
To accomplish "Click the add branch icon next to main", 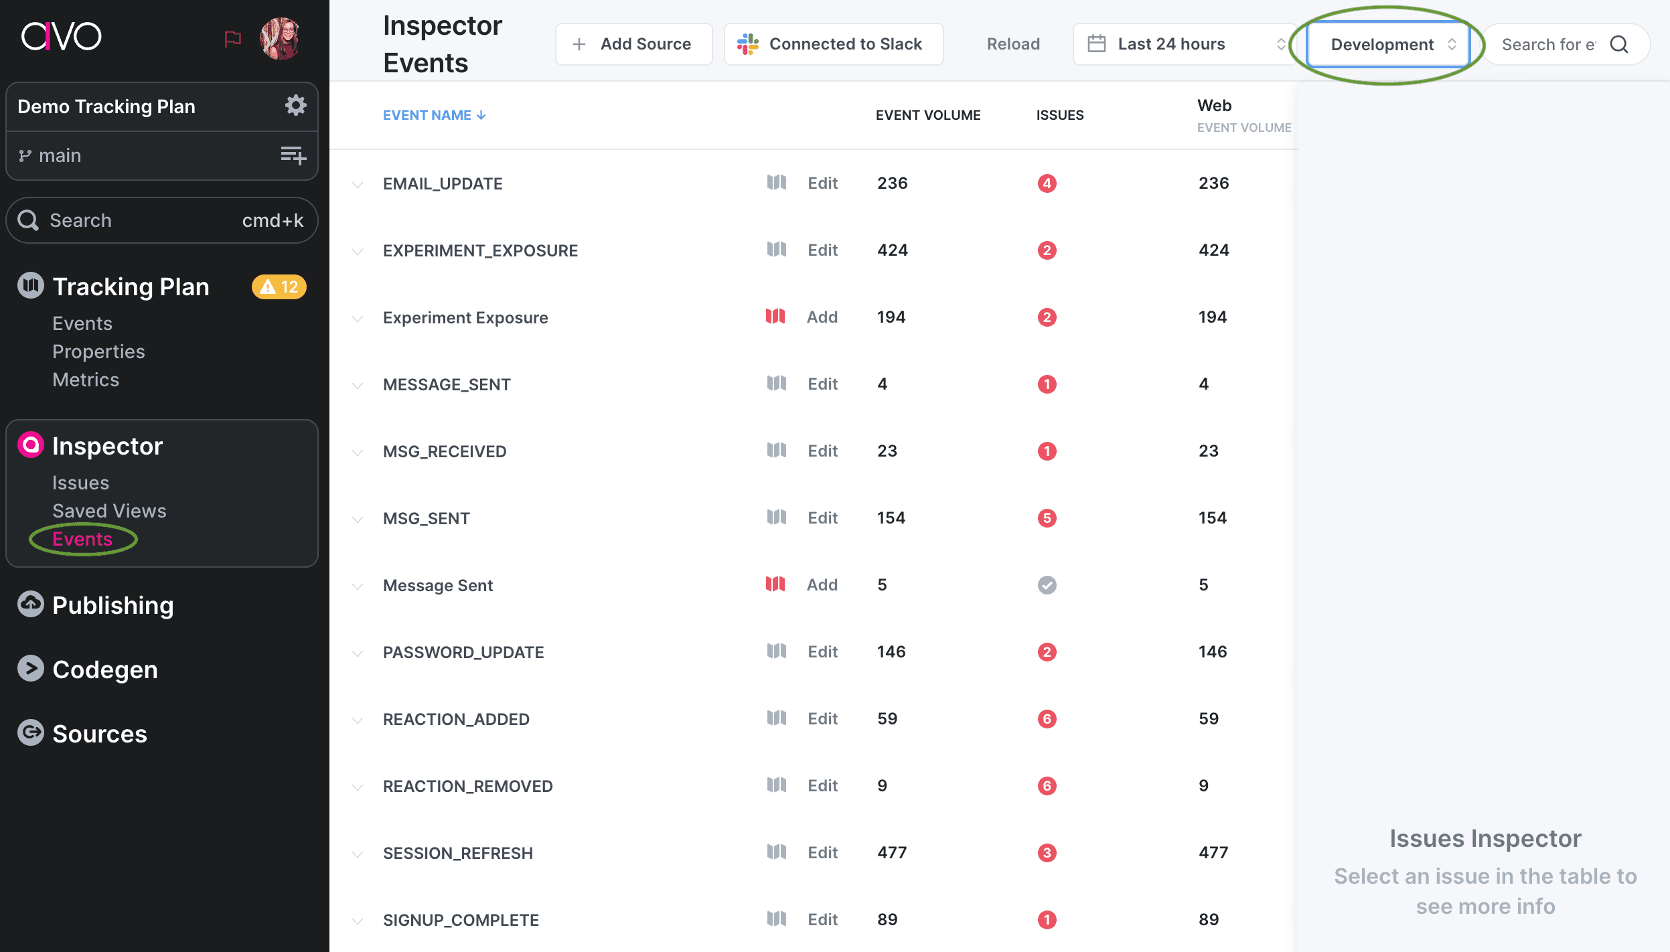I will point(293,155).
